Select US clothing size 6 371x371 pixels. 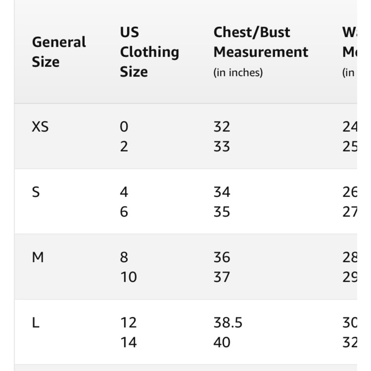click(124, 212)
